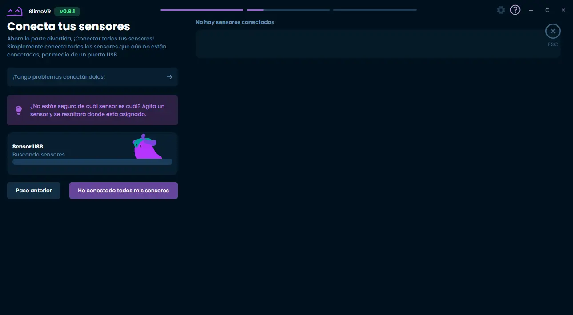Close the SlimeVR window

click(563, 10)
